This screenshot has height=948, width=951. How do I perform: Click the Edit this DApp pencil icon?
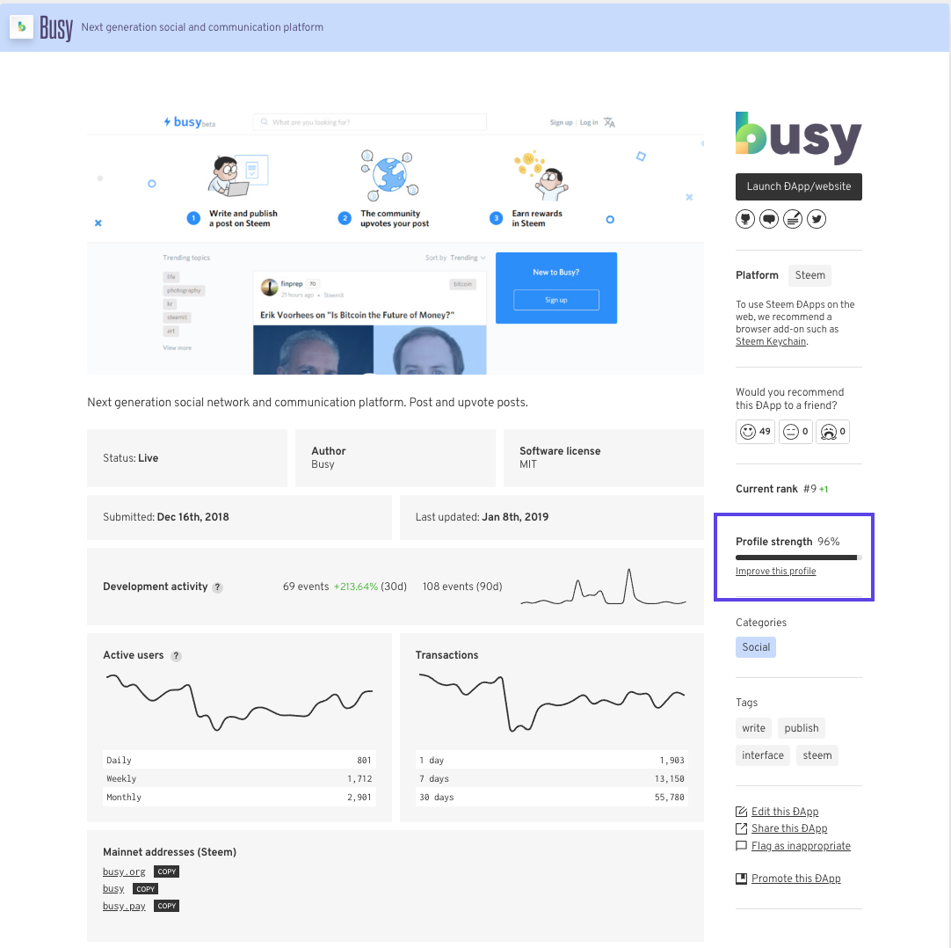point(741,812)
